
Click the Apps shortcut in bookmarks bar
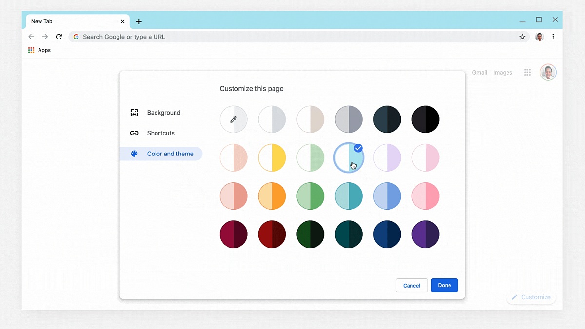click(39, 50)
